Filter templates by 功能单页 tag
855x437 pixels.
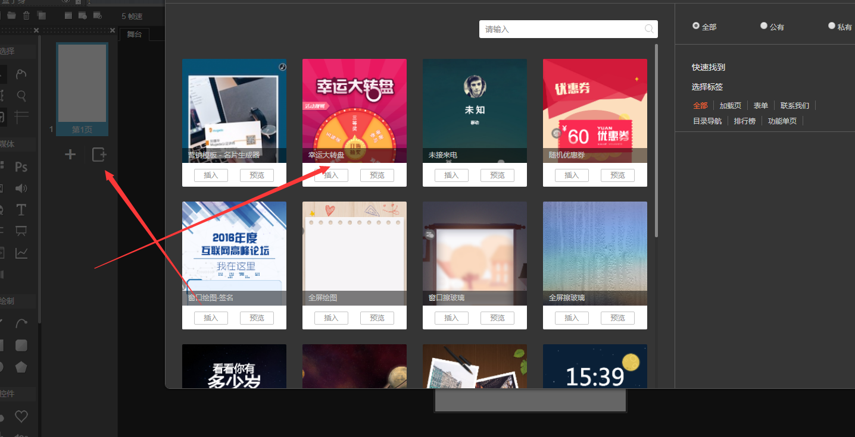click(782, 121)
